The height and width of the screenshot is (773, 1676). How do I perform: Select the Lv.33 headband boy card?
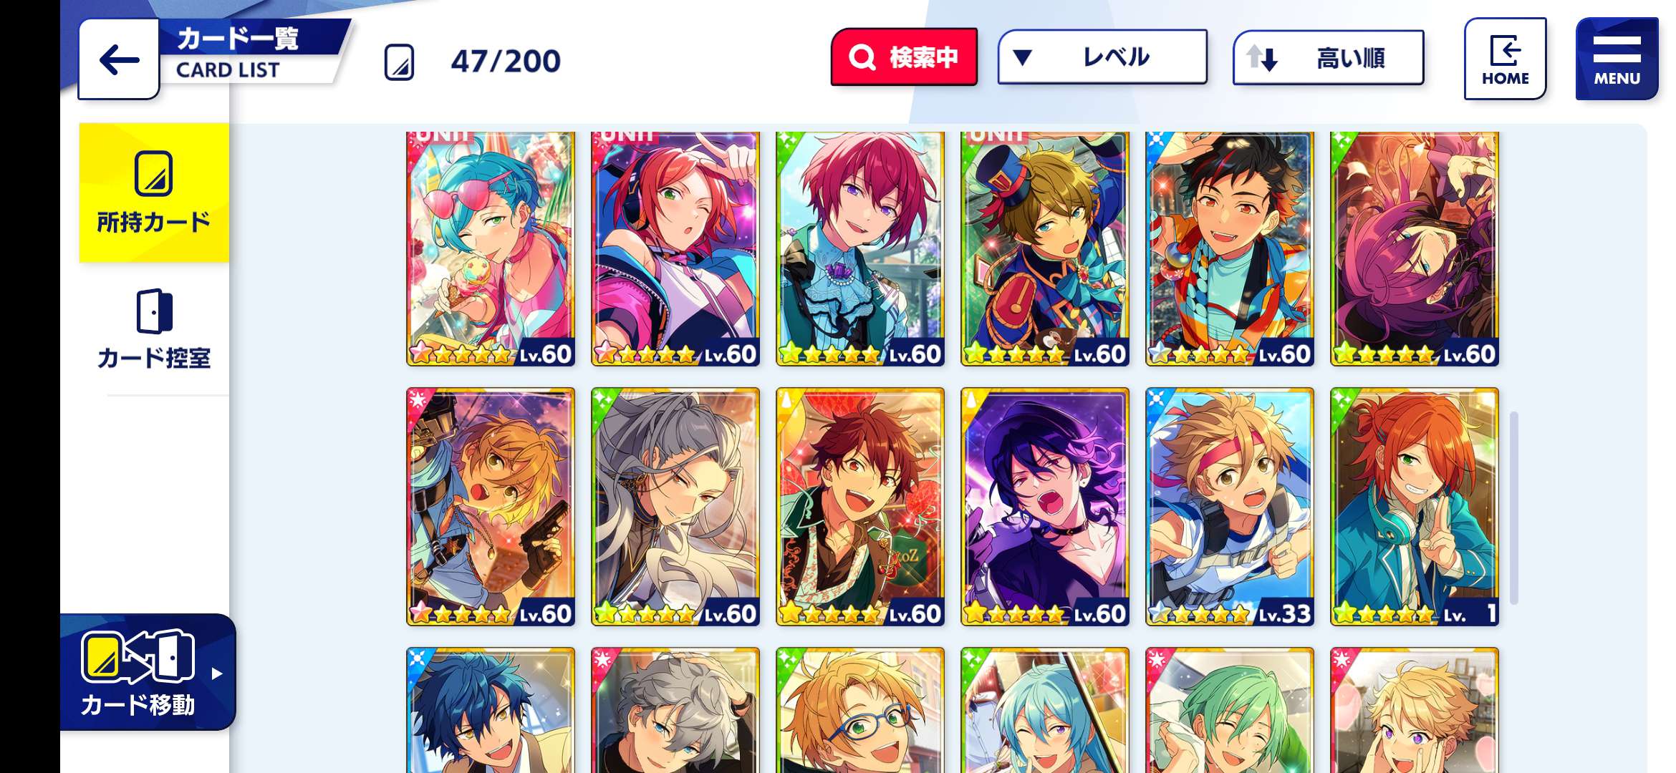(x=1230, y=507)
